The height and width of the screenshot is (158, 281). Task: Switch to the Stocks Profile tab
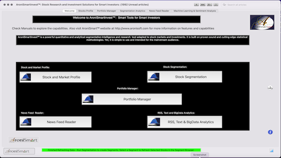click(x=86, y=11)
